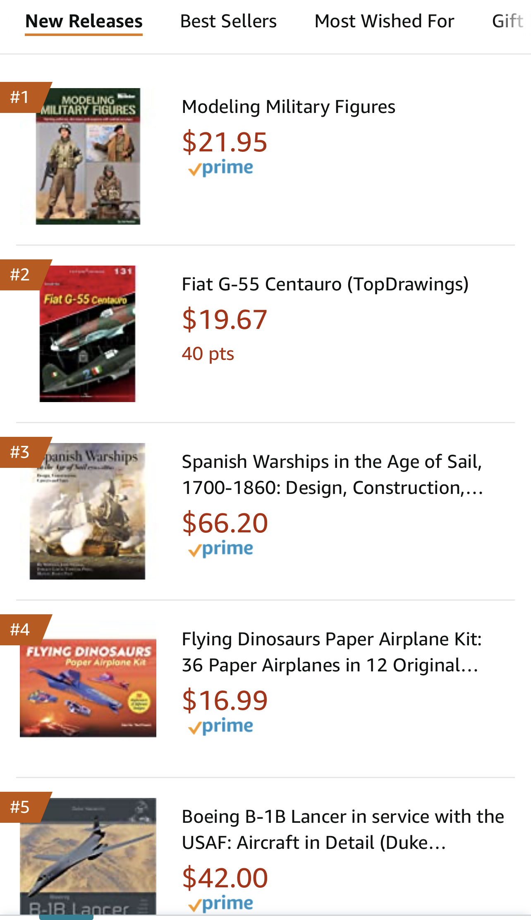Tap the B-1B Lancer book cover

click(88, 855)
